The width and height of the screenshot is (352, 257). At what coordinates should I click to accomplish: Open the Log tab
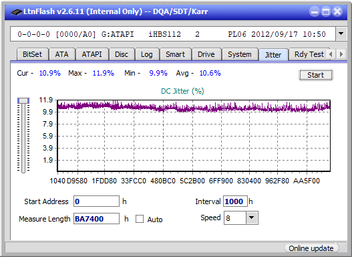(x=147, y=54)
